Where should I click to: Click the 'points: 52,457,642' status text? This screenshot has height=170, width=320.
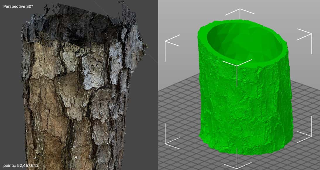click(21, 166)
